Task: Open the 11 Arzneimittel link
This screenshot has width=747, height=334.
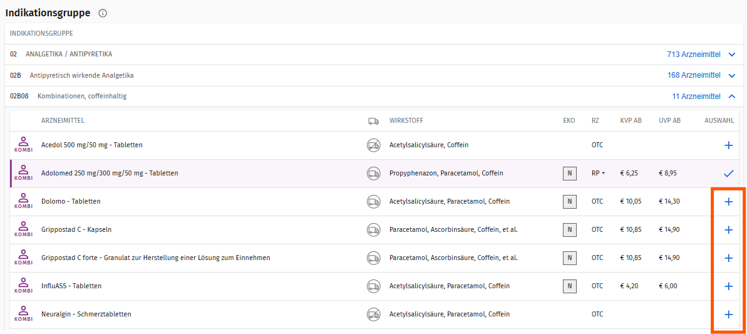Action: (x=696, y=97)
